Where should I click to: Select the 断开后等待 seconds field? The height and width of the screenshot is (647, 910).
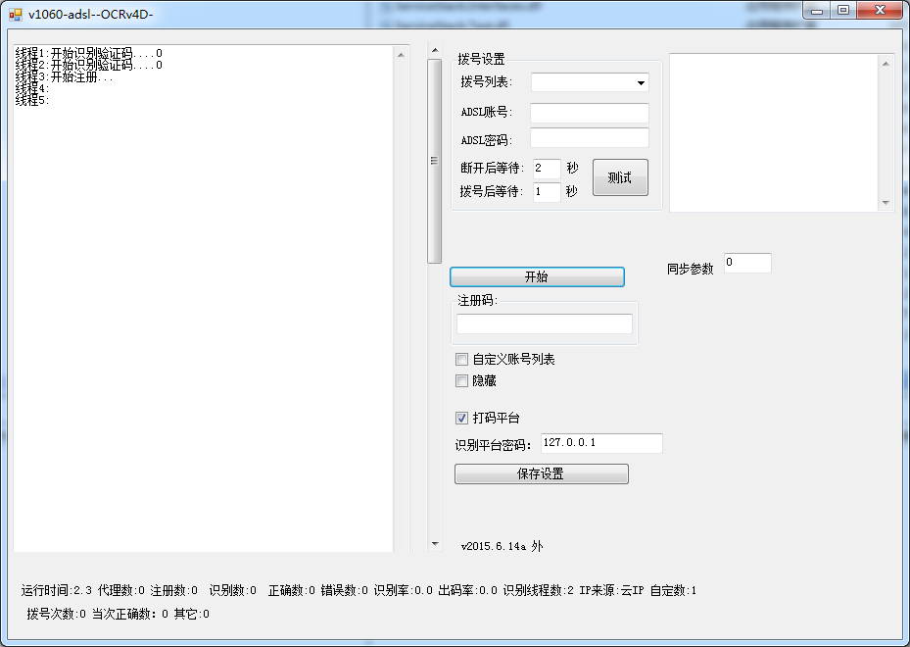pyautogui.click(x=545, y=168)
